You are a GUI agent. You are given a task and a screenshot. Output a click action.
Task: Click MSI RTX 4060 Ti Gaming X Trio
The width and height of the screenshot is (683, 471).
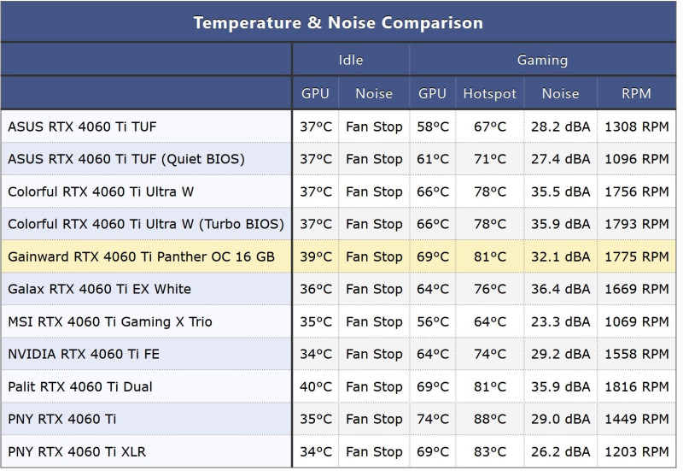pos(110,321)
